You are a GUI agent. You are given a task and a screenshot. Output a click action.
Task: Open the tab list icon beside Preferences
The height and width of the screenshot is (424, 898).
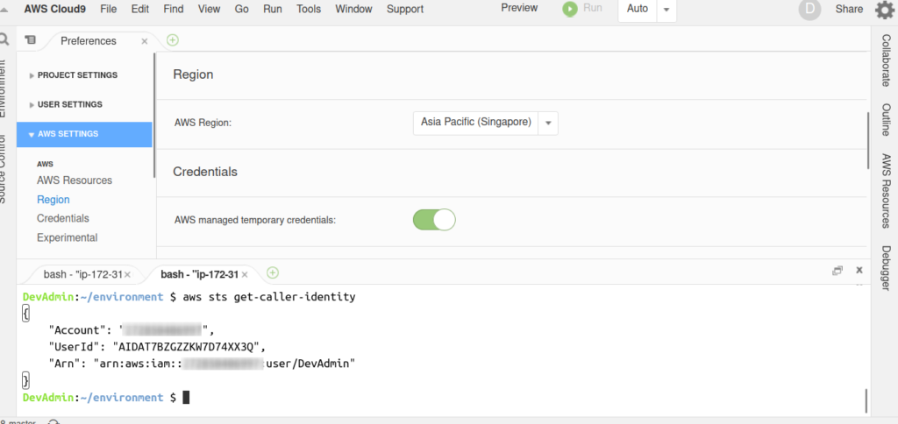tap(31, 40)
